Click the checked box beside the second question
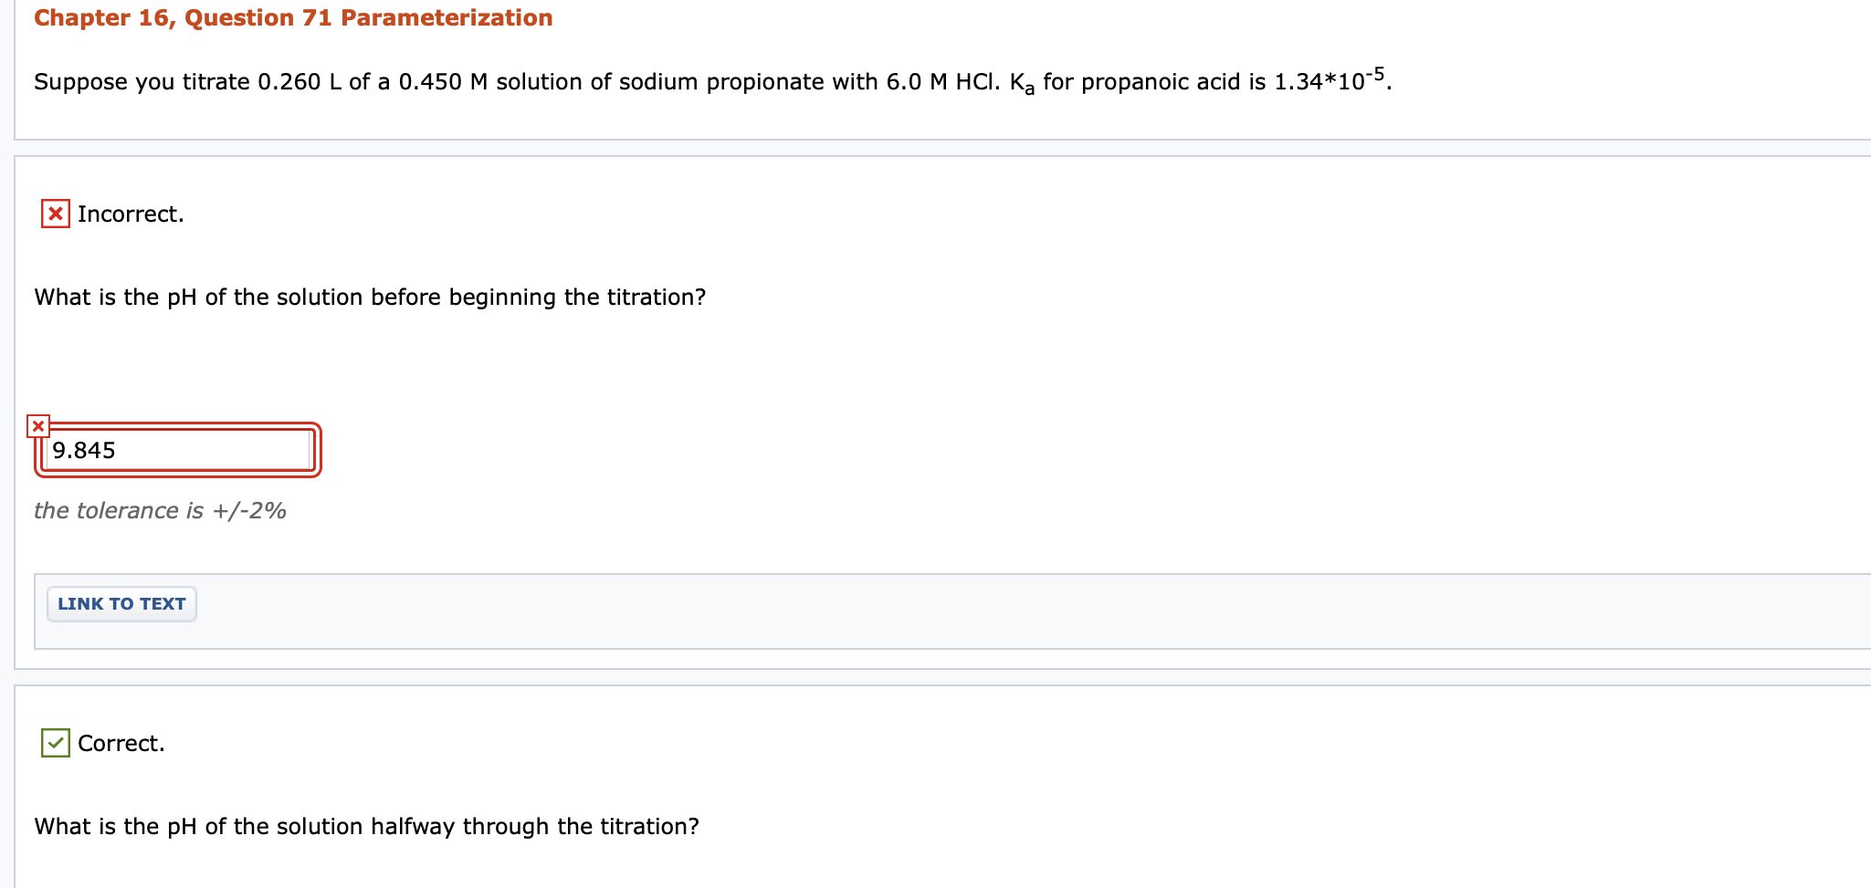This screenshot has height=888, width=1871. point(54,743)
